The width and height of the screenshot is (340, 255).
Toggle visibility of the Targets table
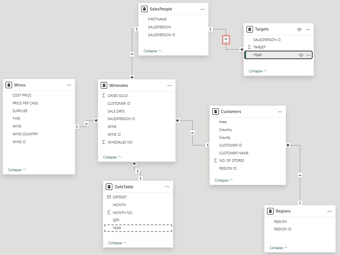299,29
